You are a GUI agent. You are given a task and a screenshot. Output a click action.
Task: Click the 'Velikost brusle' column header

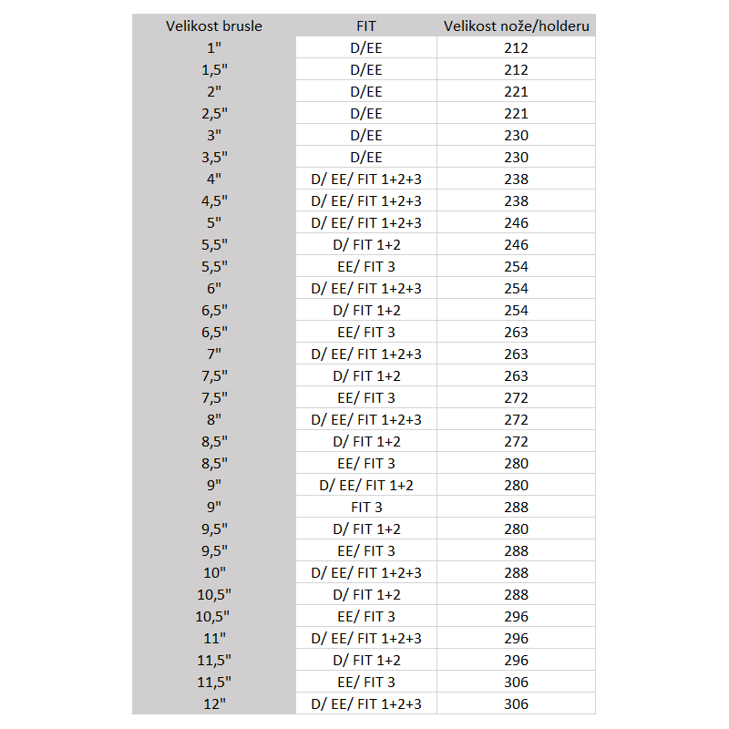(x=214, y=26)
